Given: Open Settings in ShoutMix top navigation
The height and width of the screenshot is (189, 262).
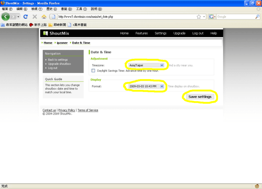Looking at the screenshot, I should [160, 33].
